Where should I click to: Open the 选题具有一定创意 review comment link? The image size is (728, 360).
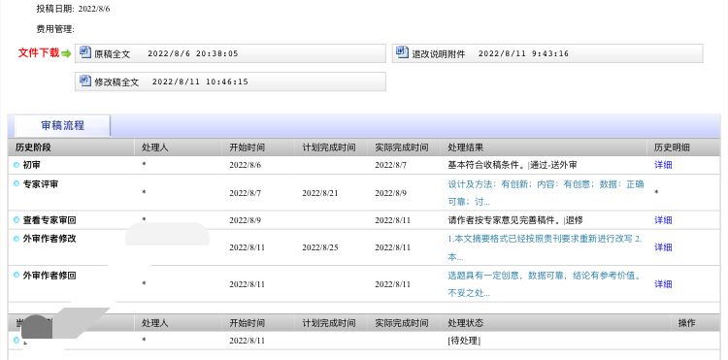[x=545, y=284]
